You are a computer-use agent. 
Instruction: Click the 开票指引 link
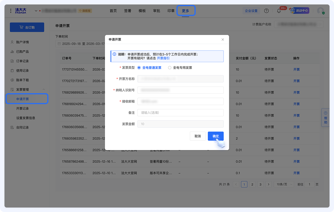click(163, 58)
